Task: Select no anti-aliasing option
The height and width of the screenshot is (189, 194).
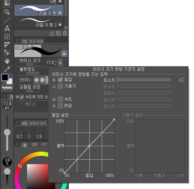Action: 37,80
